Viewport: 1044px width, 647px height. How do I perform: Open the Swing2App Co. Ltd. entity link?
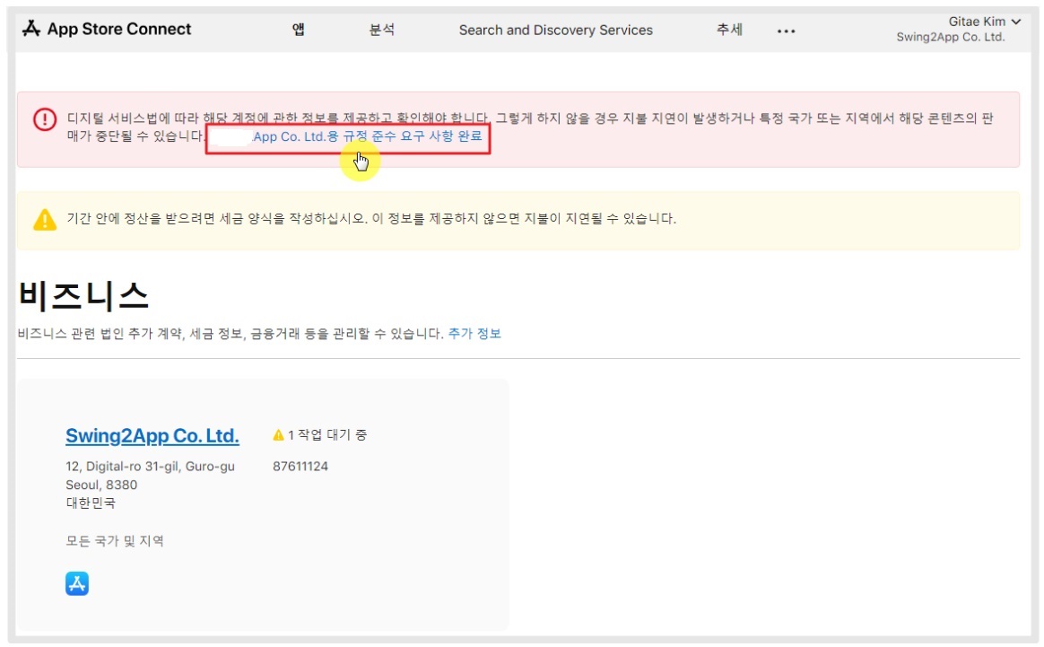tap(152, 436)
